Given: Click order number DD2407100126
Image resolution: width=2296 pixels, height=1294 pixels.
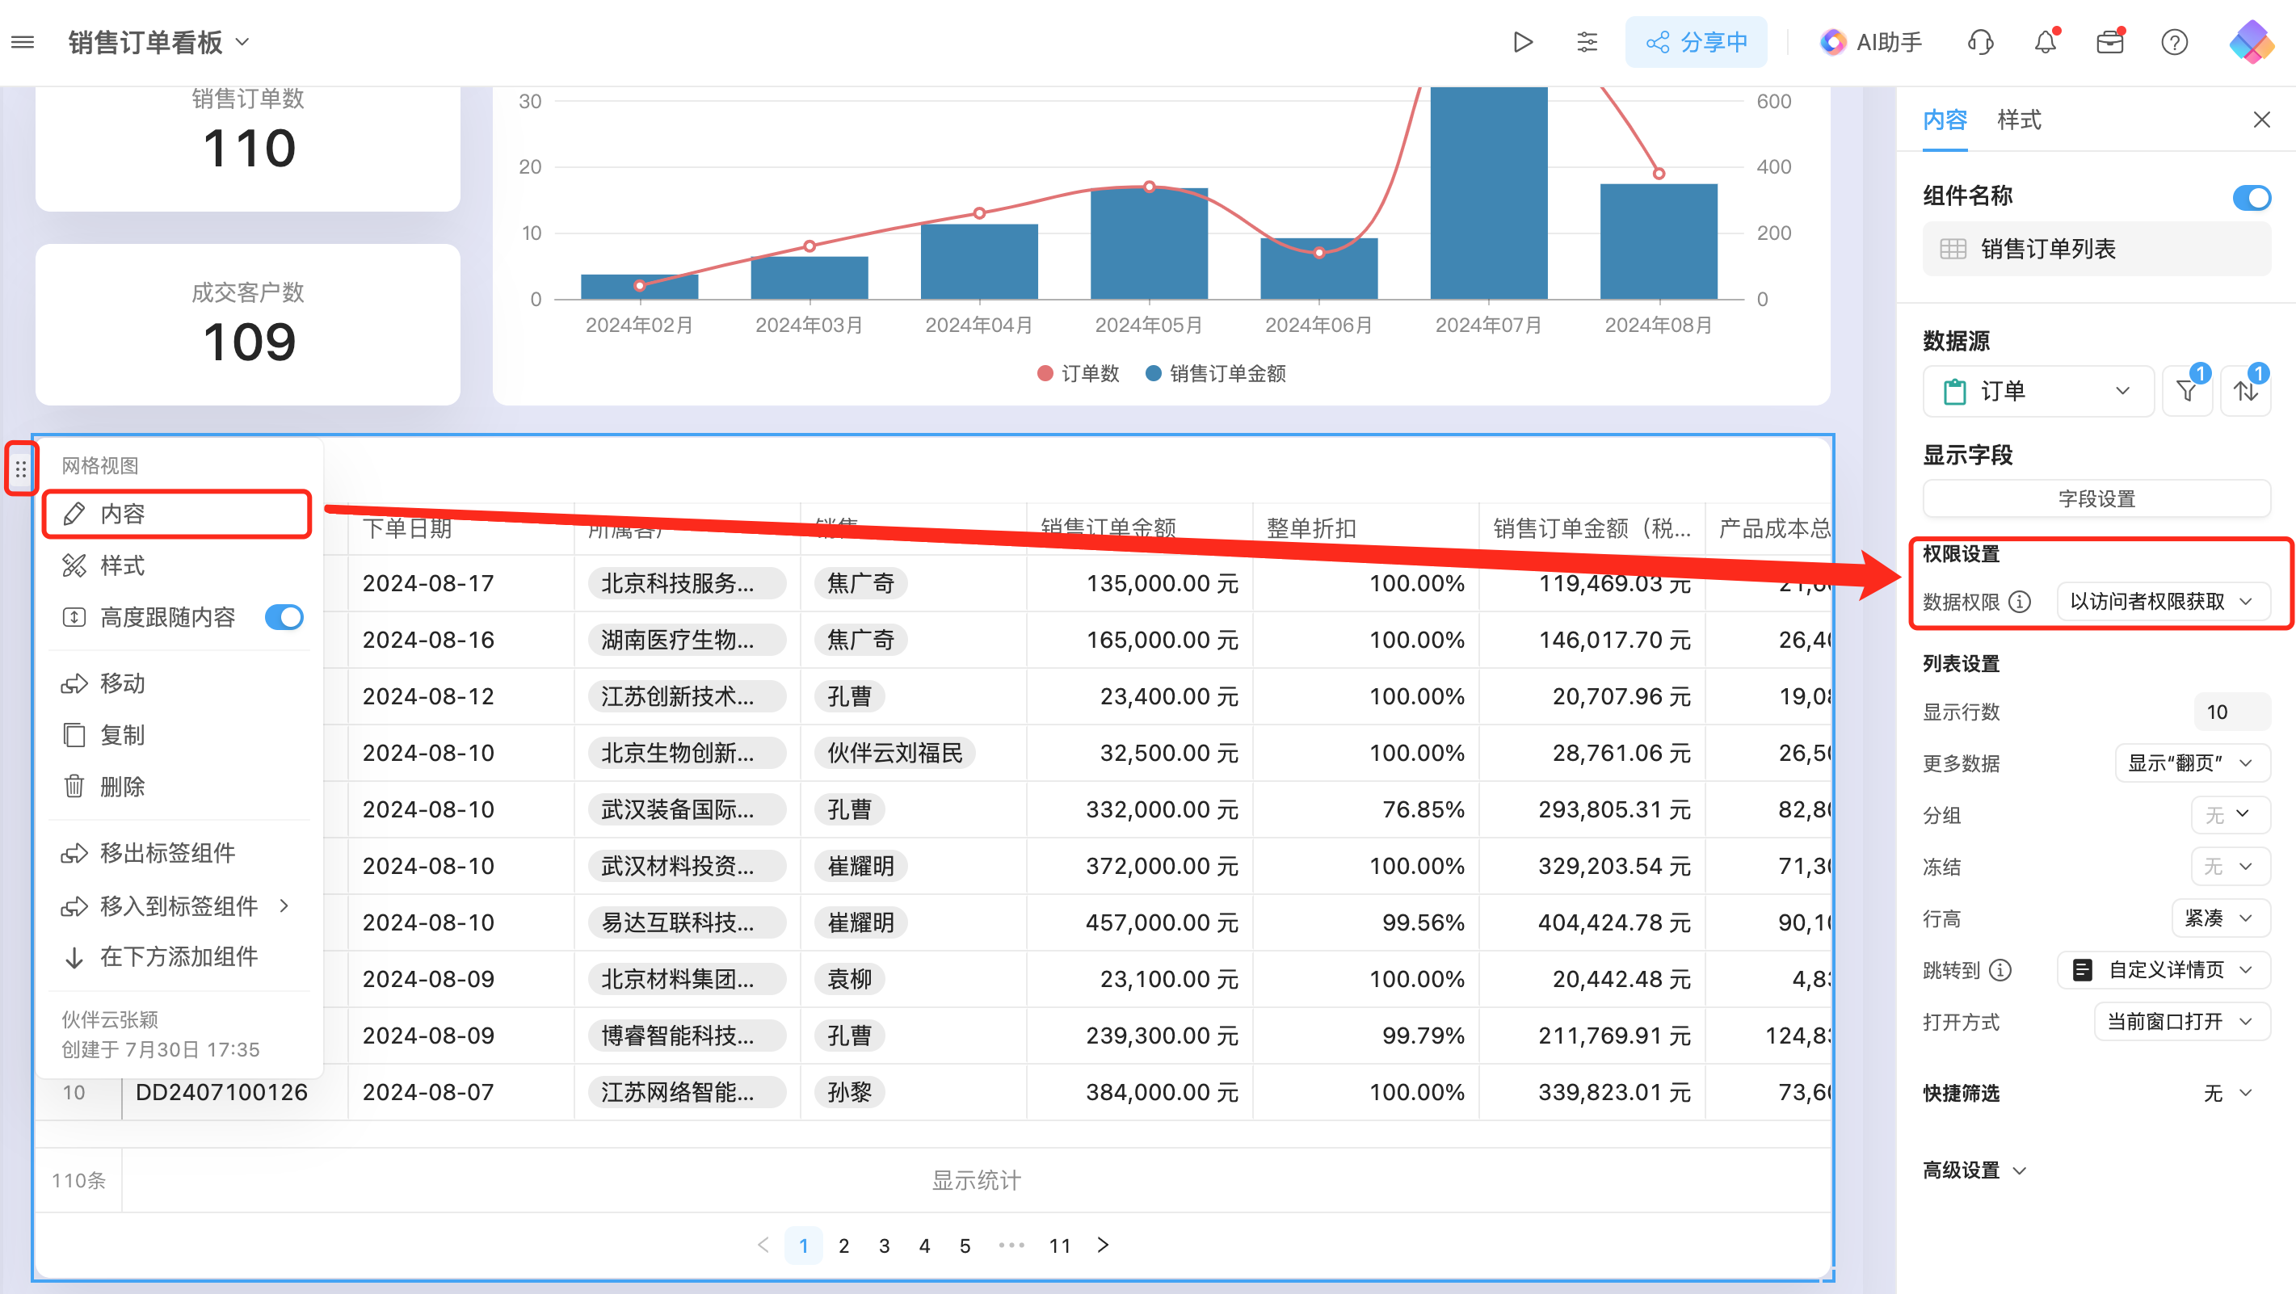Looking at the screenshot, I should [221, 1092].
